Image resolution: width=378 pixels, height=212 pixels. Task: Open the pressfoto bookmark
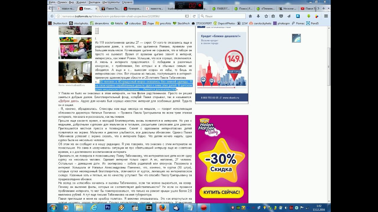pyautogui.click(x=163, y=23)
